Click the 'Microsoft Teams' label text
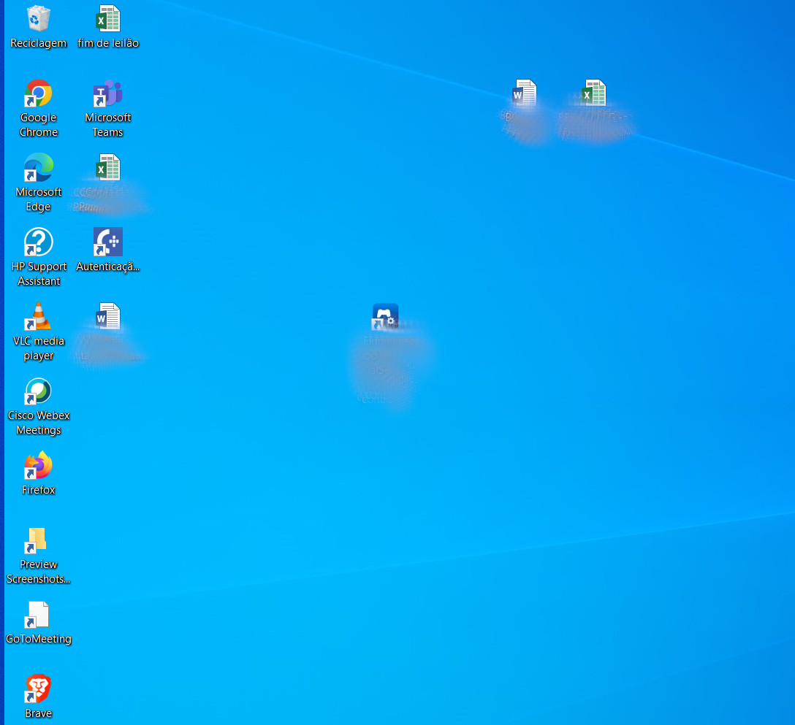Viewport: 795px width, 725px height. pyautogui.click(x=108, y=125)
